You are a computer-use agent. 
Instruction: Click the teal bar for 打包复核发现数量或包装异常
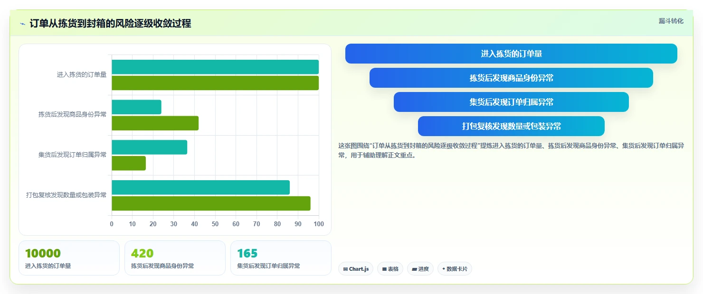pos(201,187)
